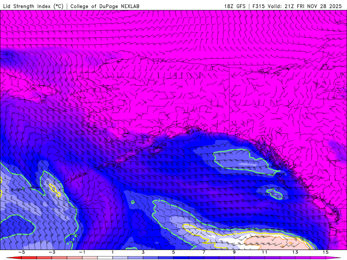Click the 'College of DuPage NEXLAB' label
This screenshot has width=347, height=260.
(105, 6)
